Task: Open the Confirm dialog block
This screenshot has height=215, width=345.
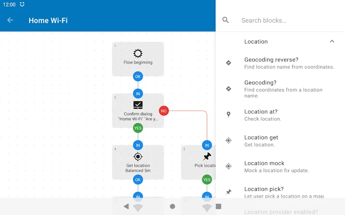Action: point(138,111)
